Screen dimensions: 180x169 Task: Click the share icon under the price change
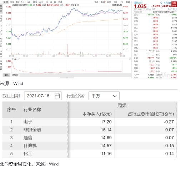(x=174, y=9)
